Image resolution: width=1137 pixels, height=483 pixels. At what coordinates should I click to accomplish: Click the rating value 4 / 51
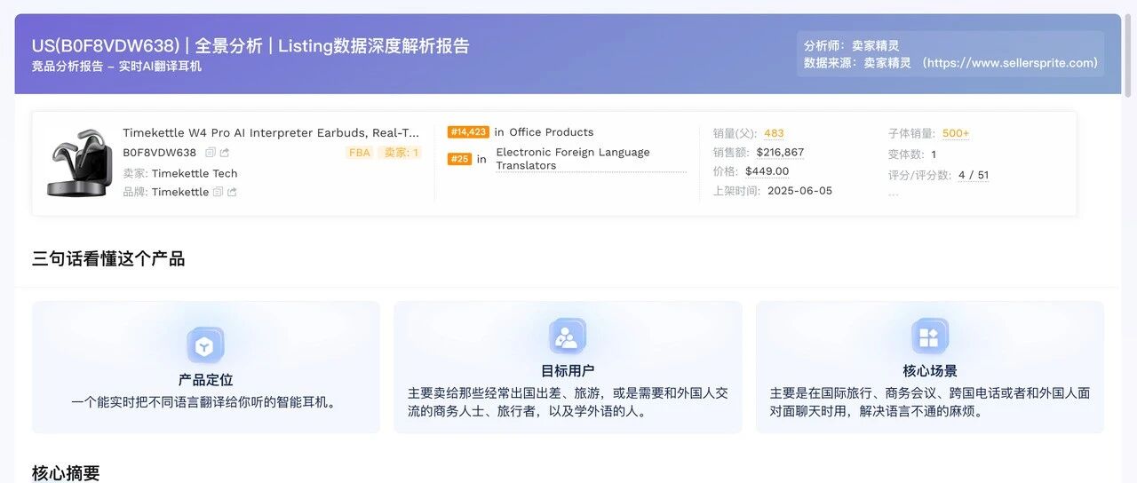pyautogui.click(x=974, y=175)
